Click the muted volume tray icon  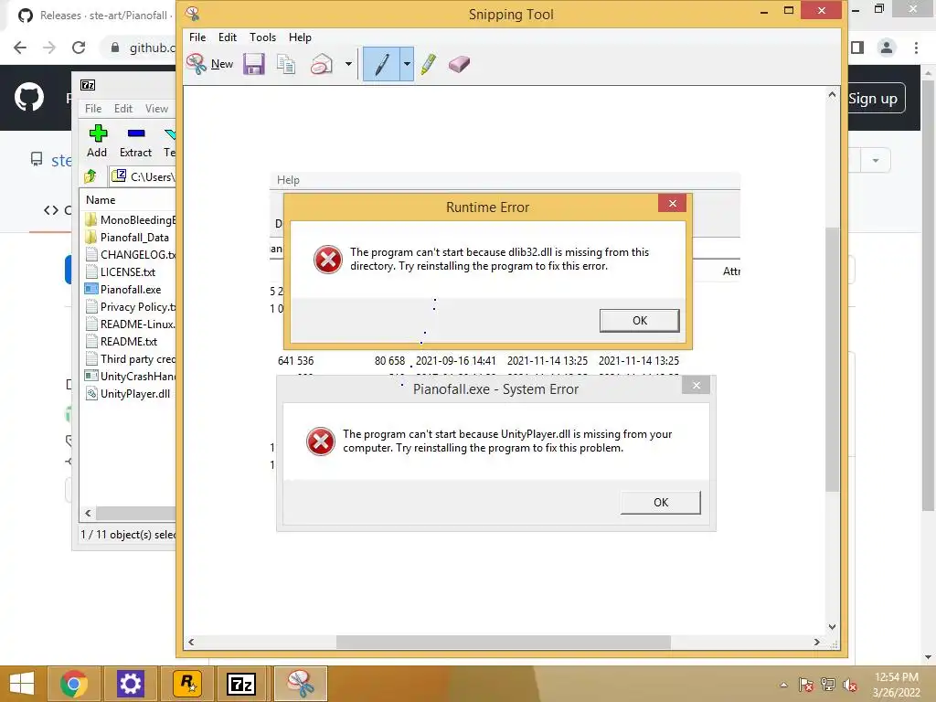click(849, 685)
